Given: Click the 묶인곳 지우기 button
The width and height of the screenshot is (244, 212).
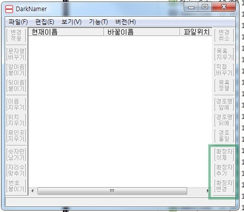Looking at the screenshot, I should point(16,136).
